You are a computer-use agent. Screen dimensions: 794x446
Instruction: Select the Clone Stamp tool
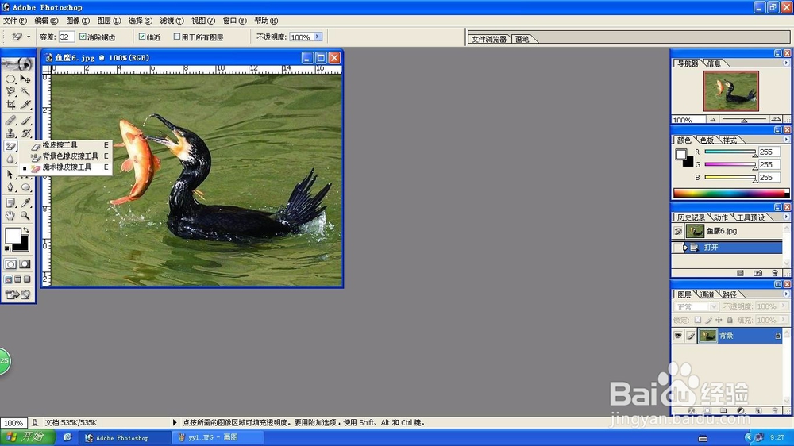pos(10,133)
